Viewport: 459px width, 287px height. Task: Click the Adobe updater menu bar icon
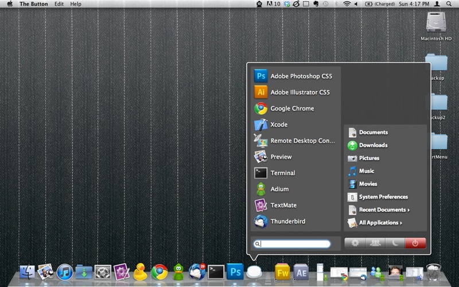[274, 4]
